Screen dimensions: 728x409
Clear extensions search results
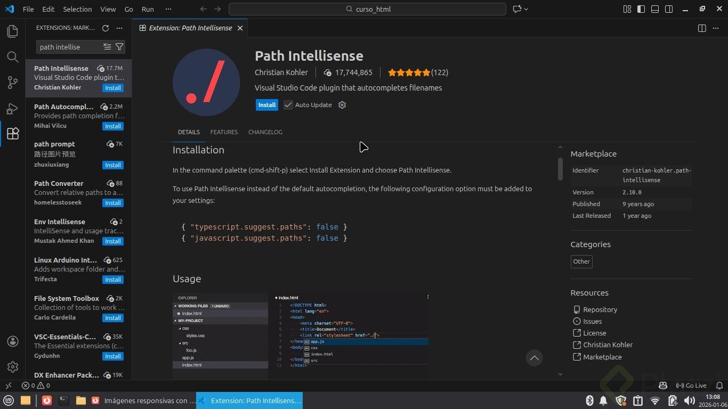107,47
